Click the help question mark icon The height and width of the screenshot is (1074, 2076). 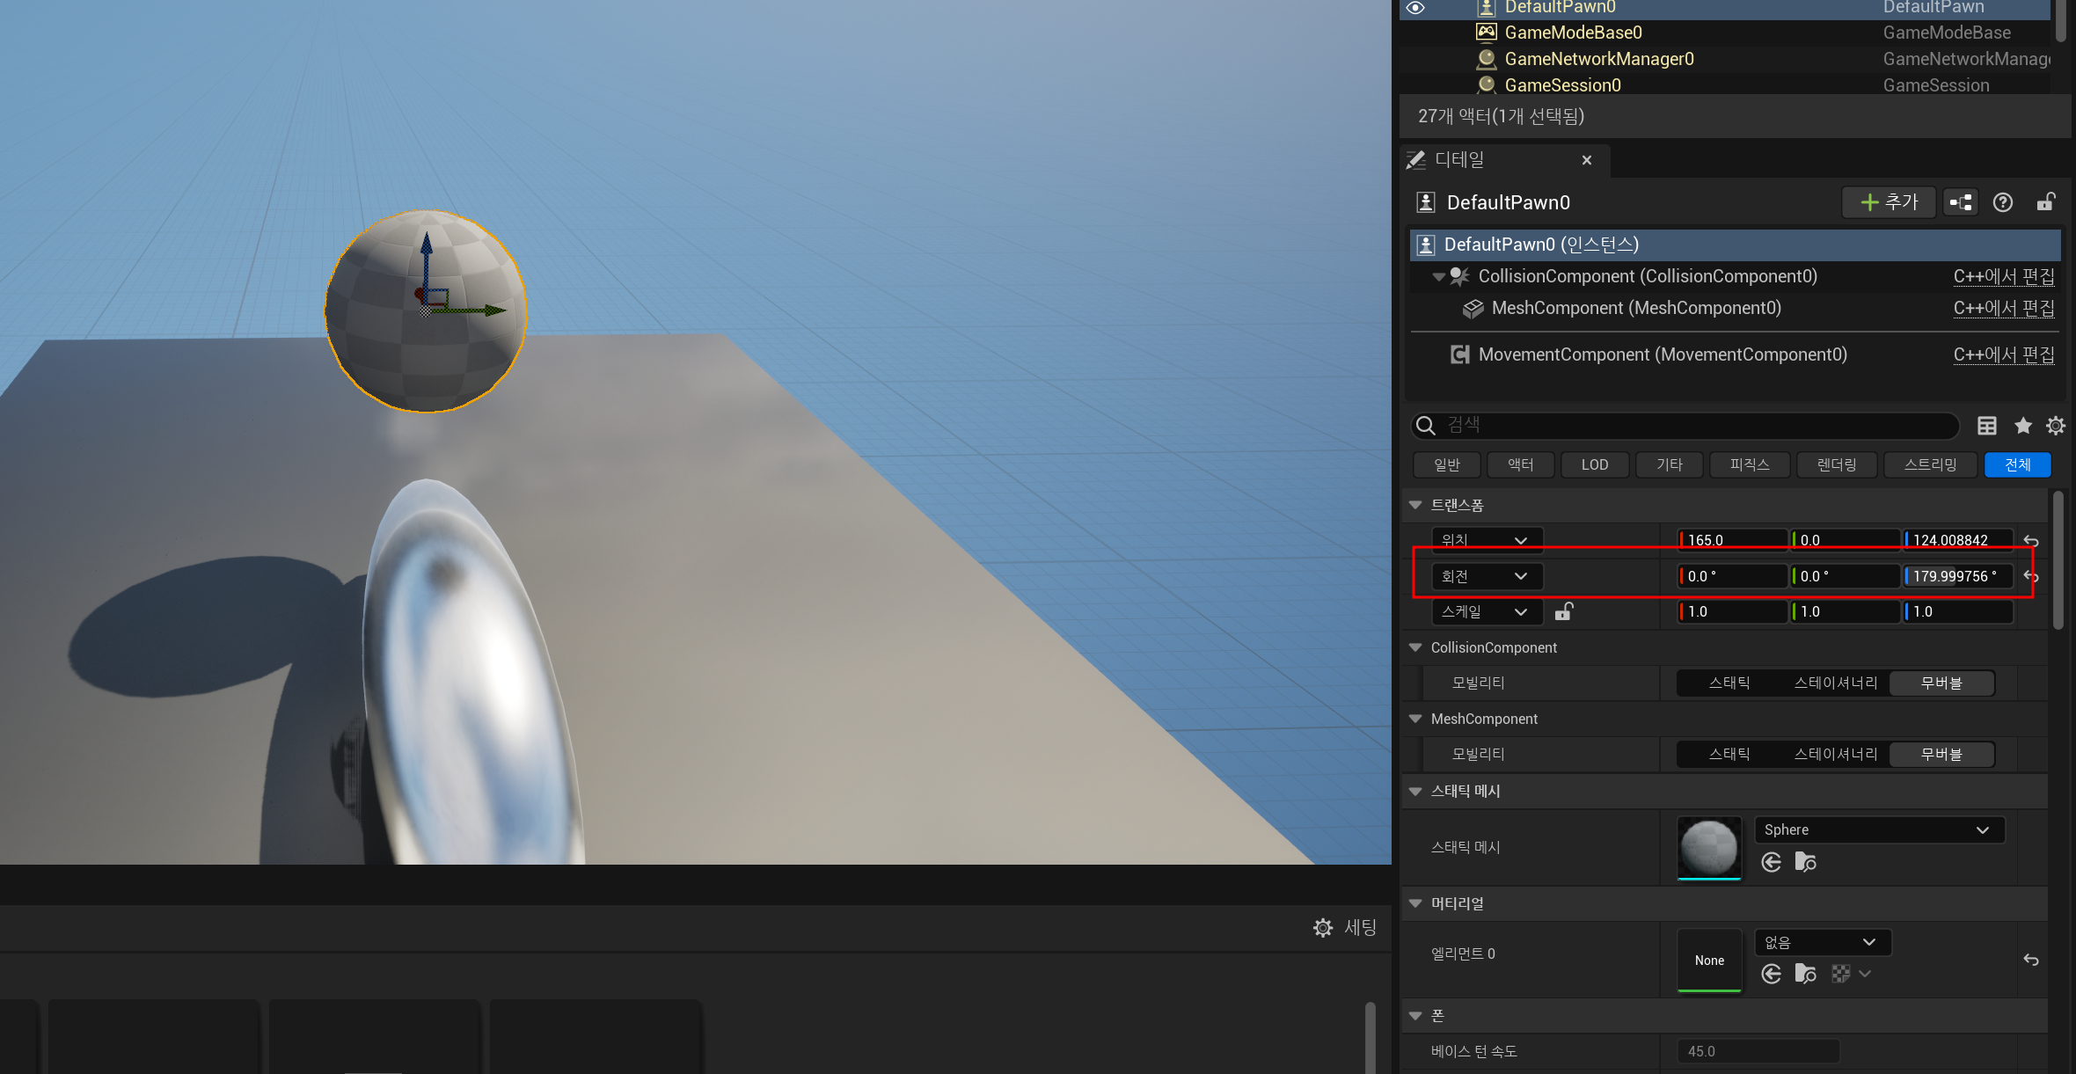2003,202
